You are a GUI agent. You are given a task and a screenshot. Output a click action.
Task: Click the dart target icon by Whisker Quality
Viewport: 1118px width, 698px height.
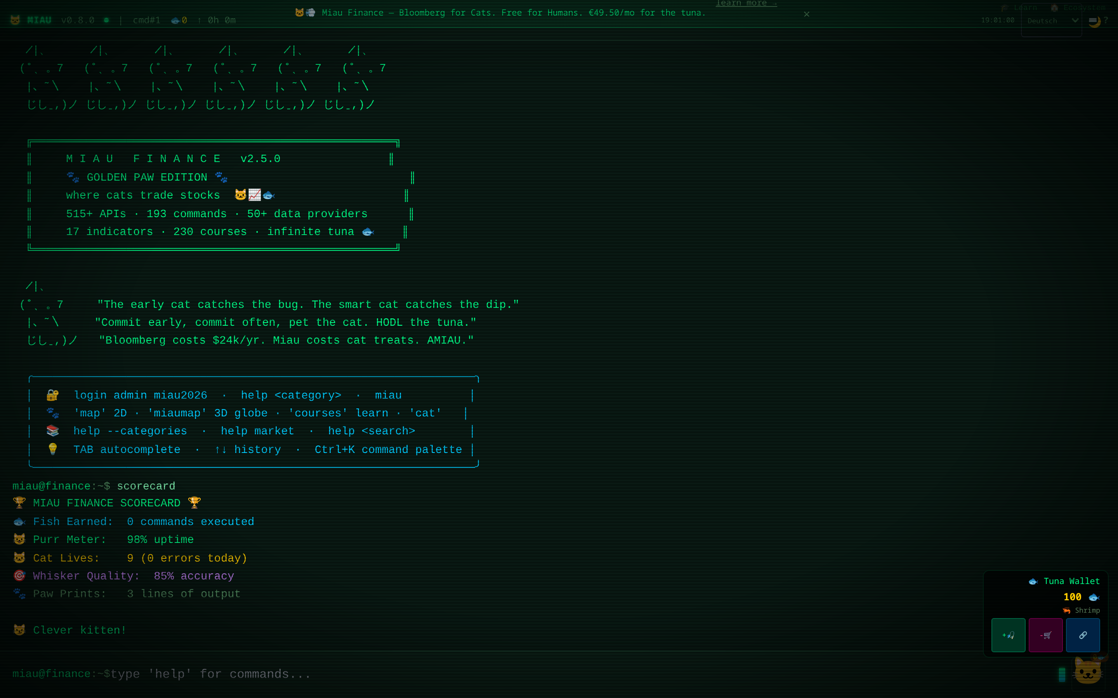[x=19, y=576]
